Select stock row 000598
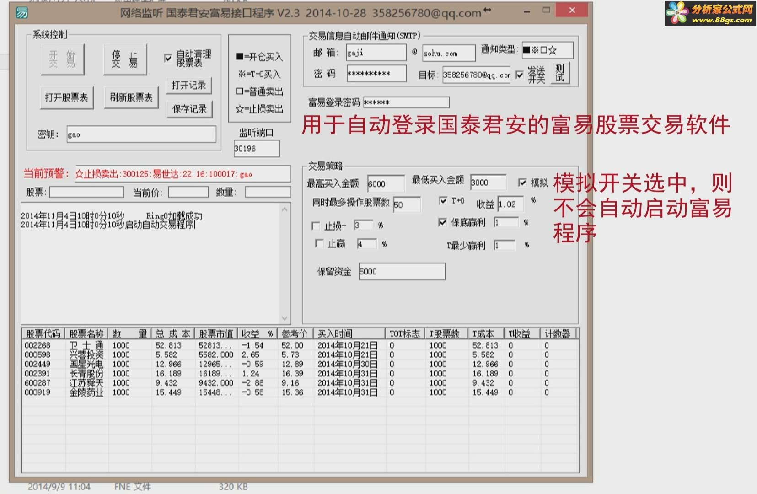757x494 pixels. point(300,354)
